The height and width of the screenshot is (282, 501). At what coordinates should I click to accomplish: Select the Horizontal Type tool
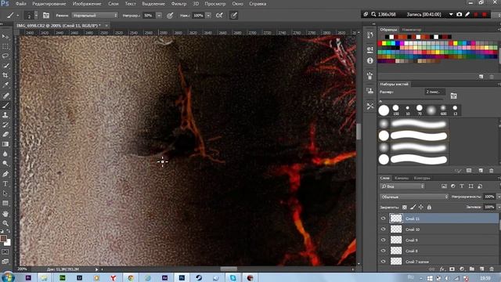tap(5, 183)
